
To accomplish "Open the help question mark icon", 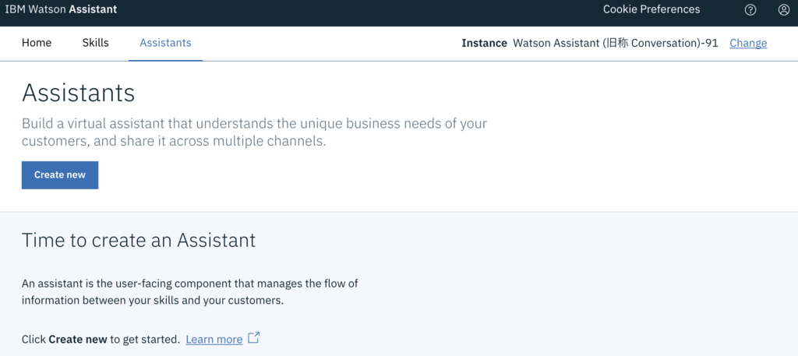I will [x=750, y=10].
